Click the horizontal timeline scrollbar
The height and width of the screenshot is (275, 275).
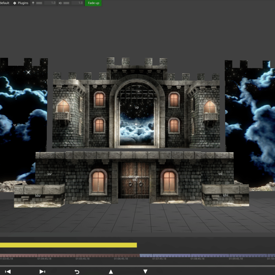[x=137, y=266]
